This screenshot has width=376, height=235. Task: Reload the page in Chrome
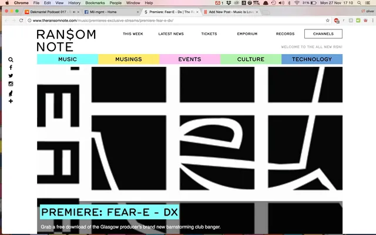pos(21,21)
